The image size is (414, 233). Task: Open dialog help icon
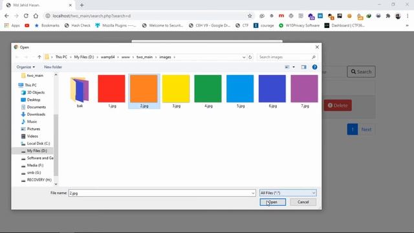[x=314, y=67]
